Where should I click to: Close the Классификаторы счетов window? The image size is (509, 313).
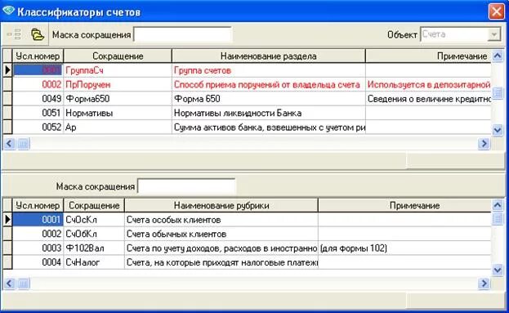[497, 11]
